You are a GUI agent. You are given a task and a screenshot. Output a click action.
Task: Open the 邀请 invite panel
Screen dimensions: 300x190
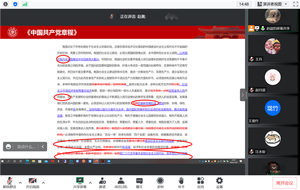click(x=102, y=182)
